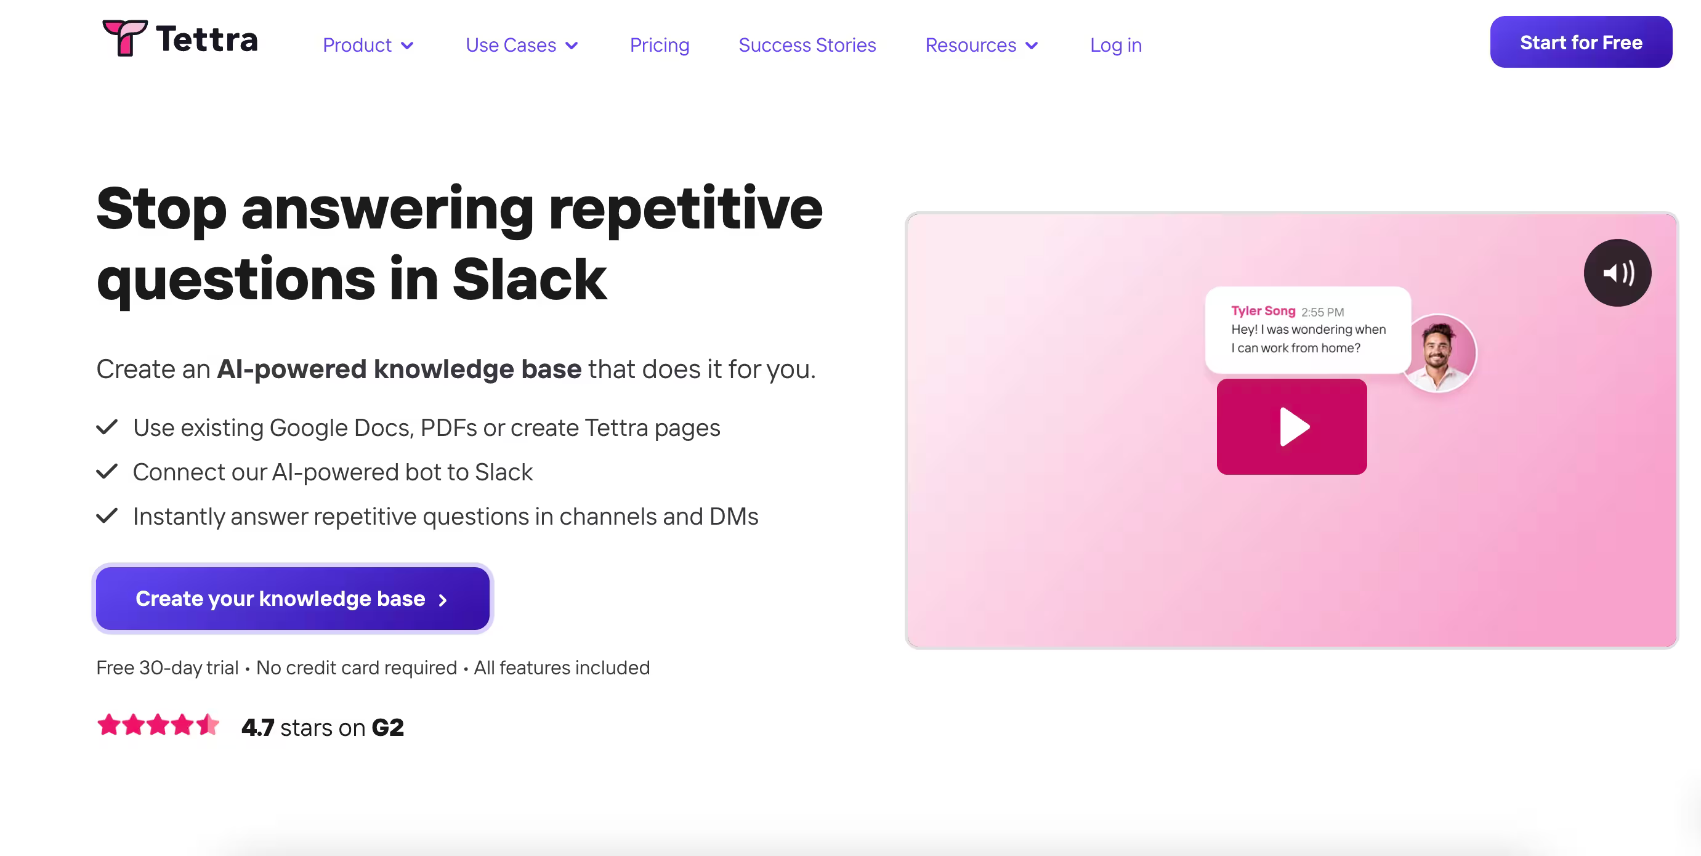
Task: Click 'Instantly answer repetitive questions in channels' line
Action: pyautogui.click(x=446, y=517)
